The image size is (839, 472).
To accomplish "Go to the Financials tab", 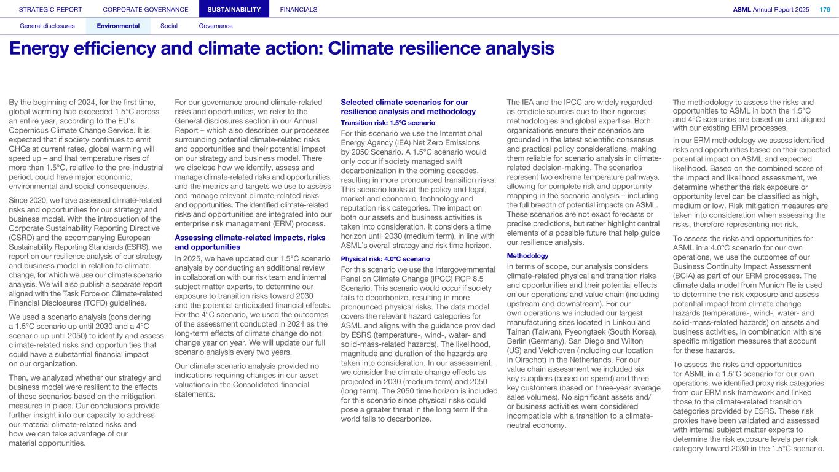I will [x=299, y=9].
